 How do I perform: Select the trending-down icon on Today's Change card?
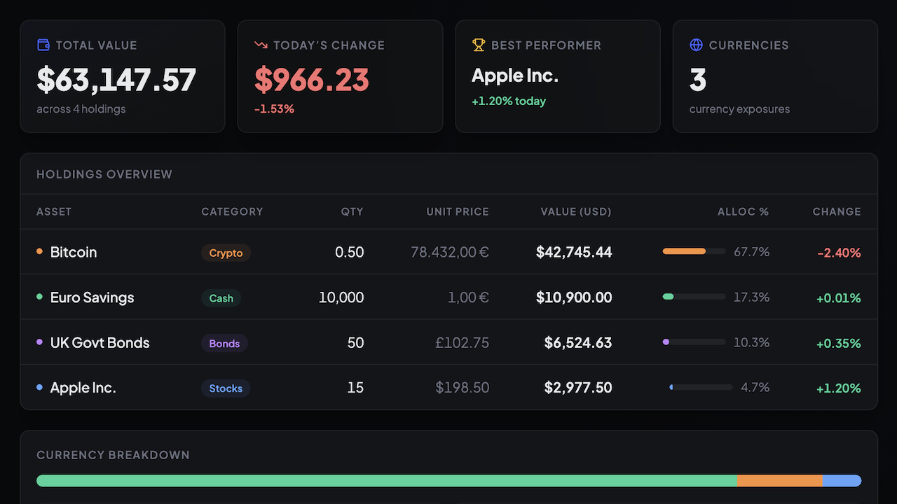[x=261, y=45]
